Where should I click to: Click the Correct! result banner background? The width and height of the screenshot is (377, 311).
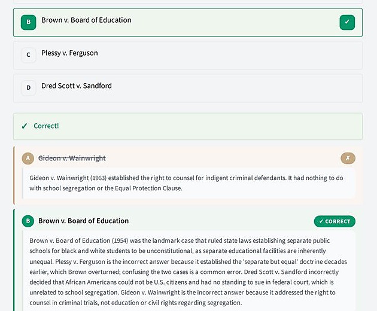pos(188,126)
